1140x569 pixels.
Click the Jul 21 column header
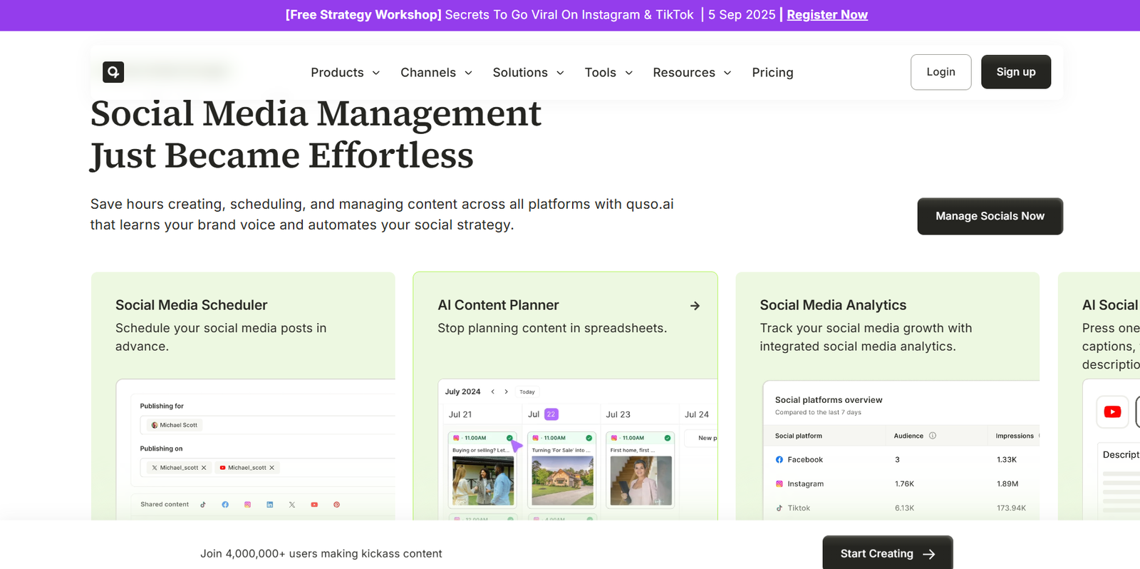tap(460, 414)
